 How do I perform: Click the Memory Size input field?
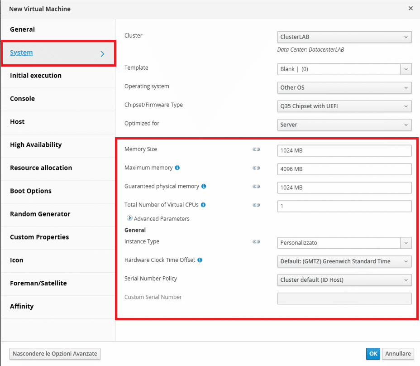pos(344,151)
